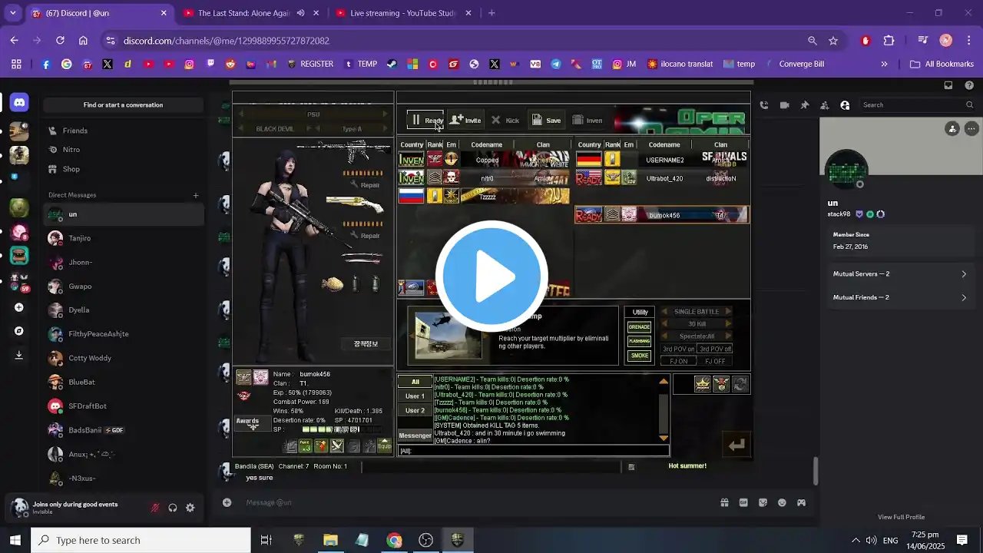
Task: Open the volume control in system tray
Action: click(871, 540)
